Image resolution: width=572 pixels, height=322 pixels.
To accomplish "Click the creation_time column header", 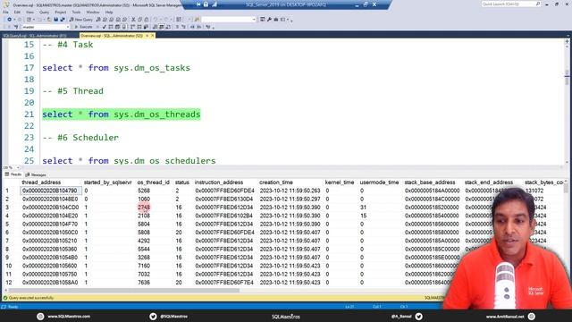I will (276, 182).
